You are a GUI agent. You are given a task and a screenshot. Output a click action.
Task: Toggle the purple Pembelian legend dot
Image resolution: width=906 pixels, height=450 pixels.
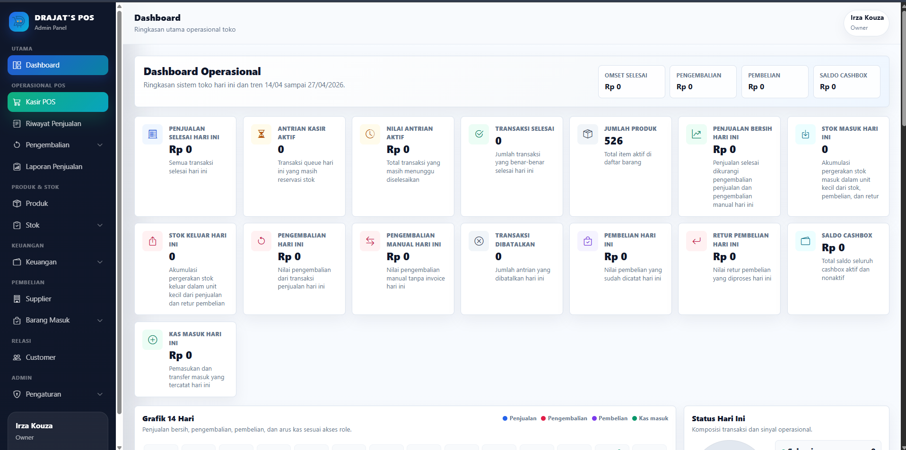coord(594,418)
